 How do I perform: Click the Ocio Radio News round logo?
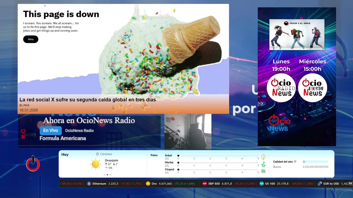click(281, 88)
